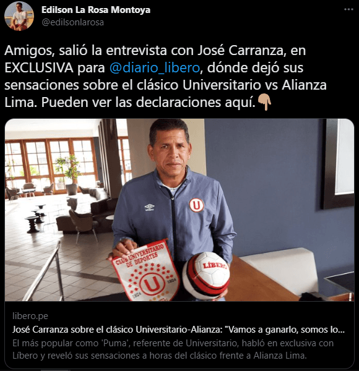Click the downward pointing hand emoji

(x=264, y=102)
